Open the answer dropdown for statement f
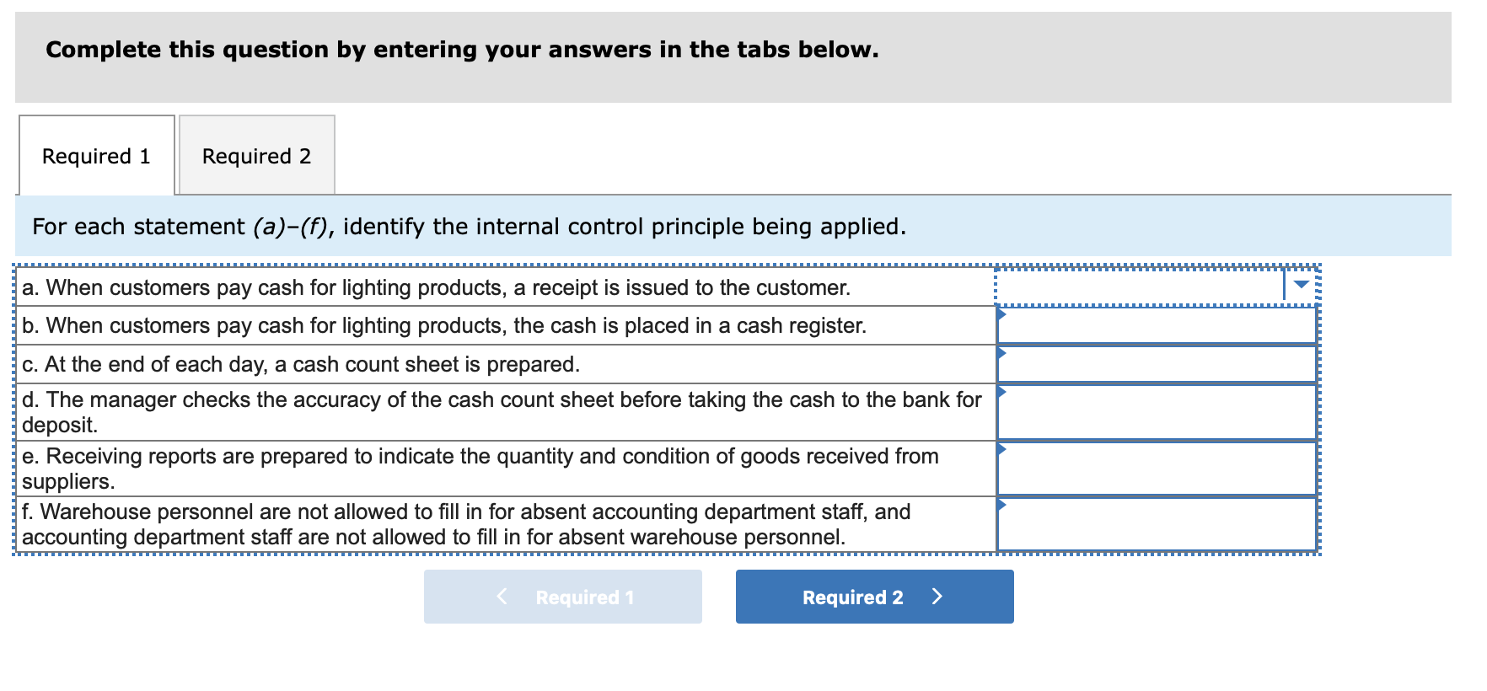Image resolution: width=1487 pixels, height=691 pixels. [1155, 522]
